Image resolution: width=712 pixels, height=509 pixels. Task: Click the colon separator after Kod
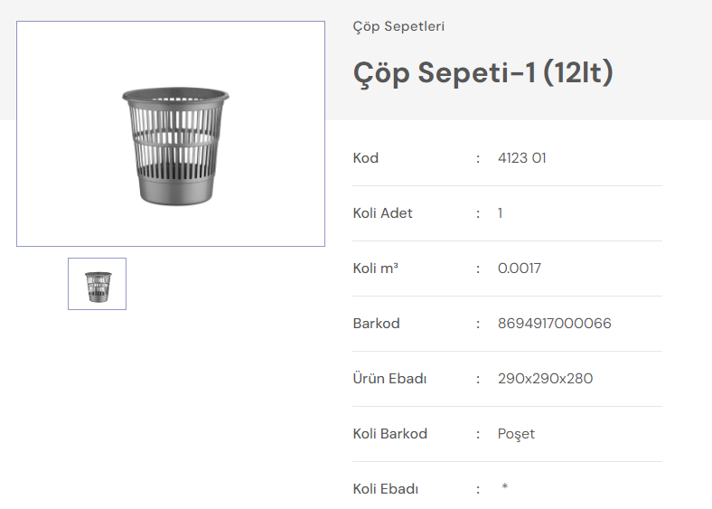click(x=478, y=158)
